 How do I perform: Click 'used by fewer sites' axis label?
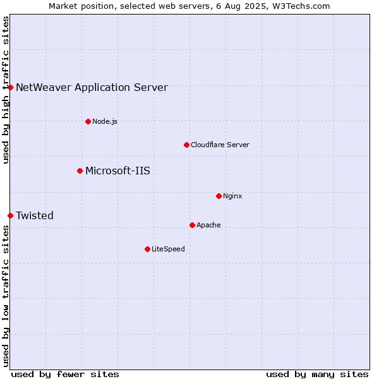coord(65,375)
